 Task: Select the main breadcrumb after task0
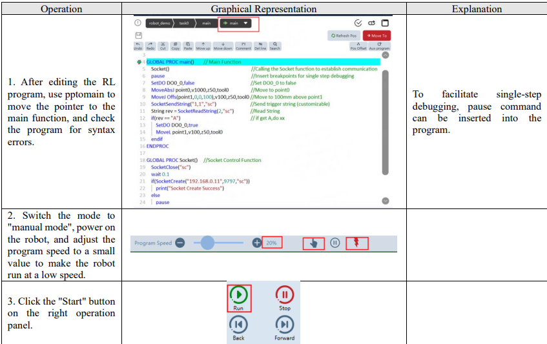(x=207, y=23)
